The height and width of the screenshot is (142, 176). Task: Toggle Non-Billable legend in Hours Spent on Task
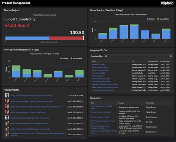163,19
